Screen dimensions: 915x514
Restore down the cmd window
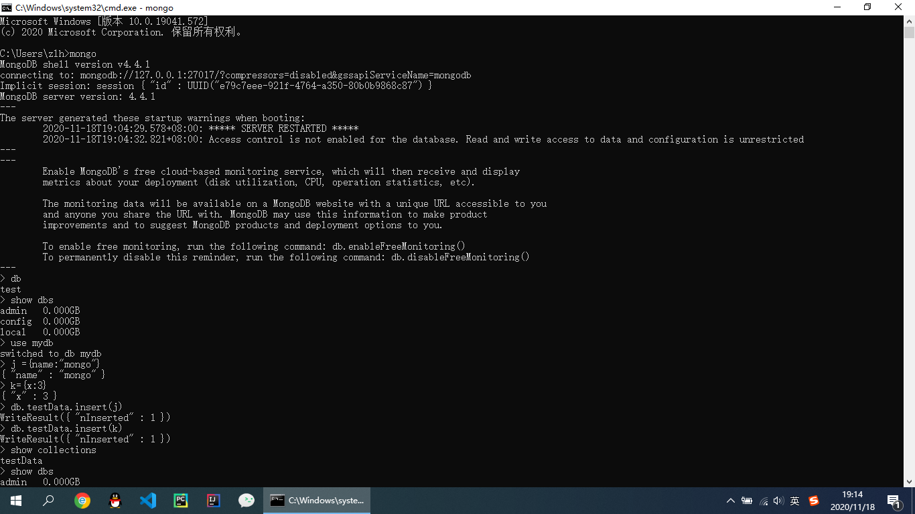click(867, 7)
